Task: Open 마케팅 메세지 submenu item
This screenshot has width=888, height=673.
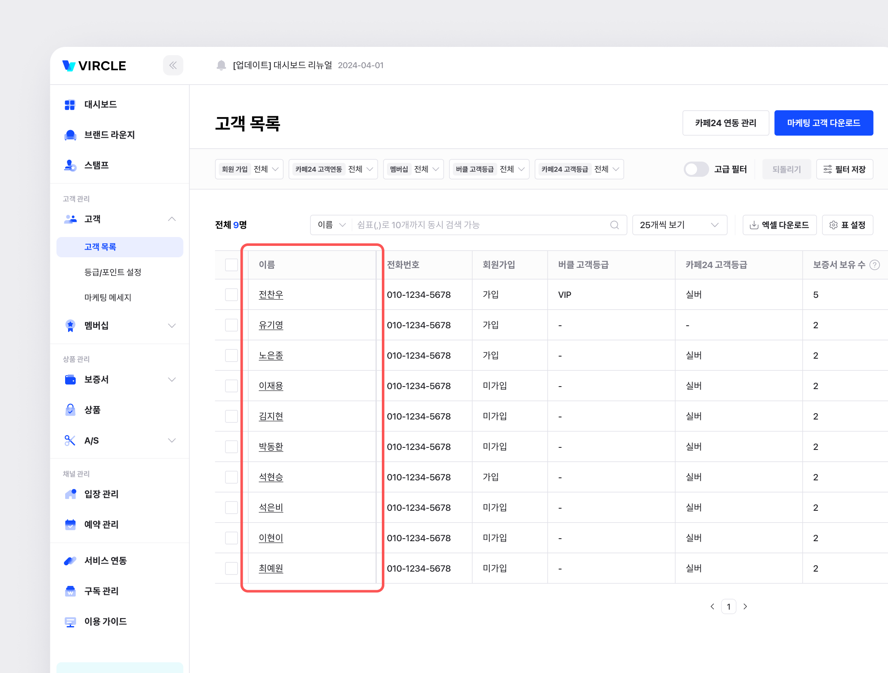Action: [108, 297]
